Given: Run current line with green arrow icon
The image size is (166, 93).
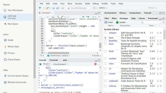Looking at the screenshot, I should [x=83, y=17].
